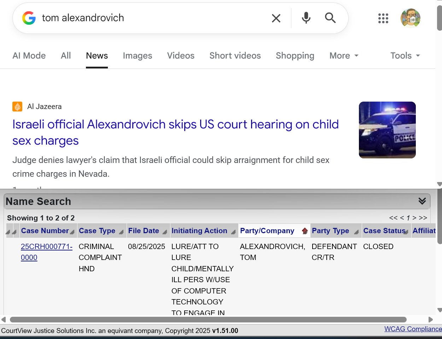Go to last results page (>>)
The height and width of the screenshot is (339, 442).
click(423, 218)
